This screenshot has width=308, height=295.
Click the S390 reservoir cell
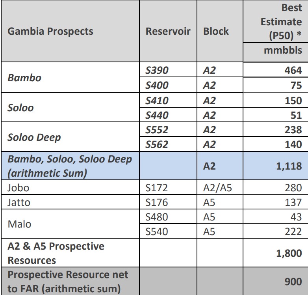(157, 71)
